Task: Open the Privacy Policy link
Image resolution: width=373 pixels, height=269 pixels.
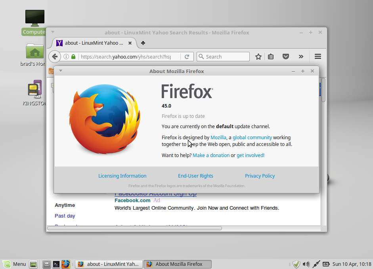Action: pyautogui.click(x=260, y=176)
